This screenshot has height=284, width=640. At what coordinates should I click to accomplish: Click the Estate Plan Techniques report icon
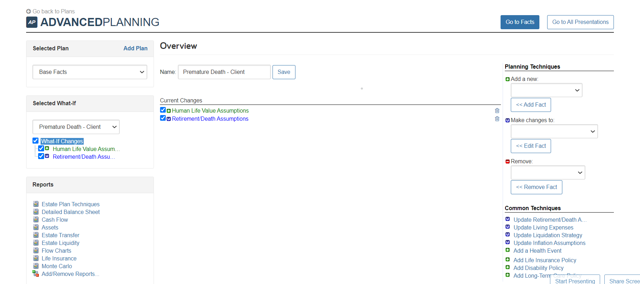[36, 204]
